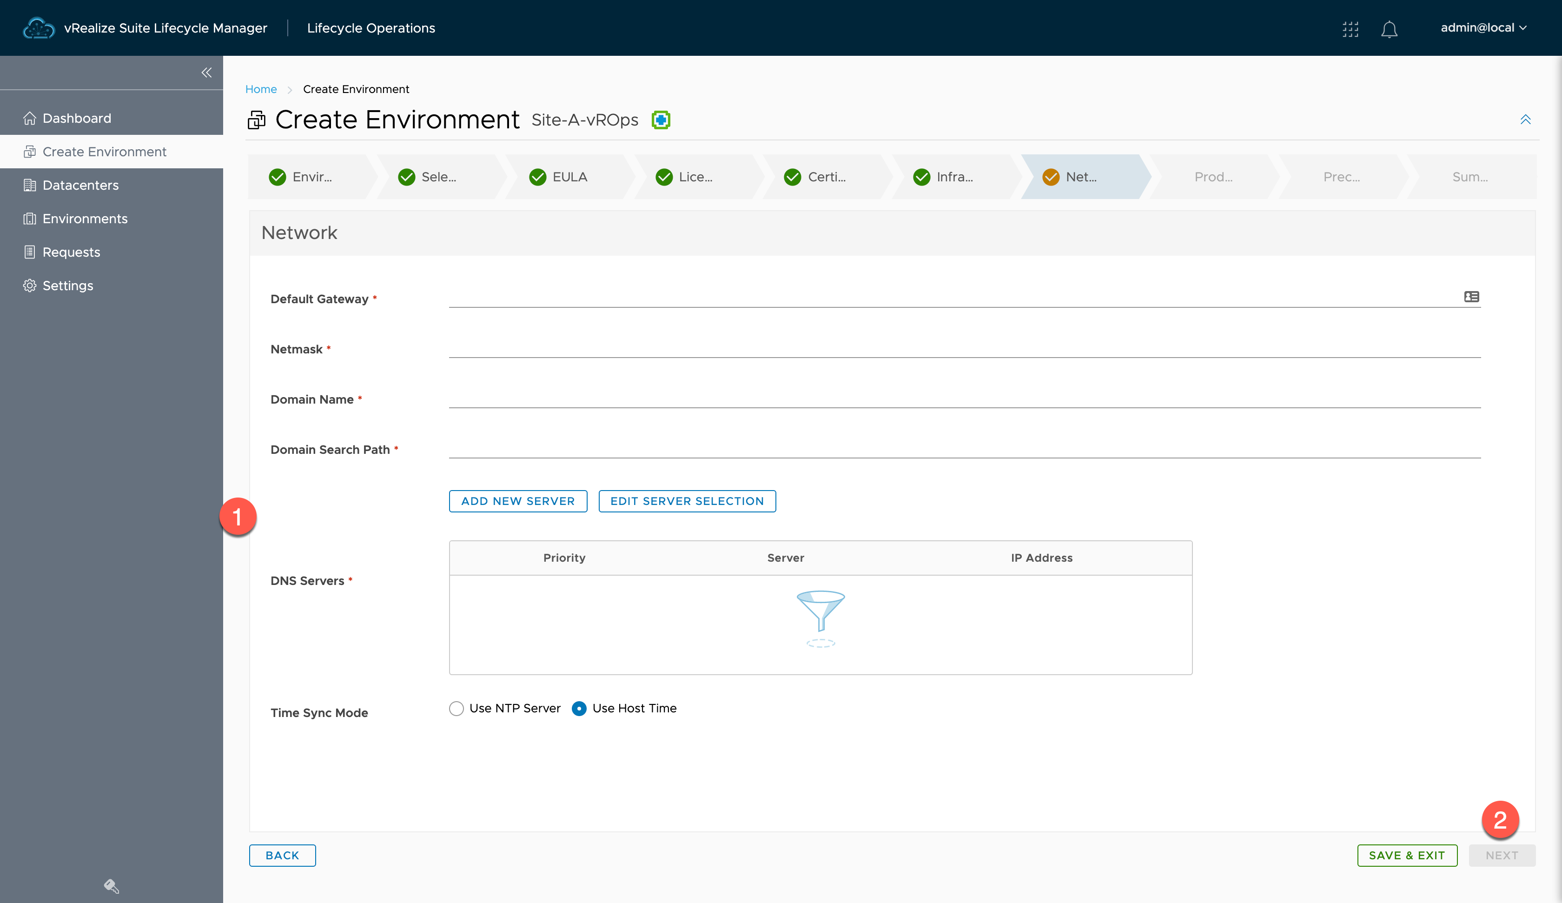The height and width of the screenshot is (903, 1562).
Task: Follow the Home breadcrumb link
Action: pyautogui.click(x=261, y=89)
